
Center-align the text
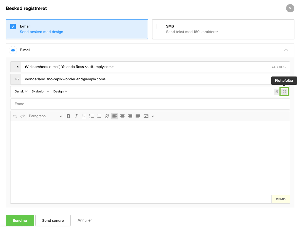tap(122, 116)
